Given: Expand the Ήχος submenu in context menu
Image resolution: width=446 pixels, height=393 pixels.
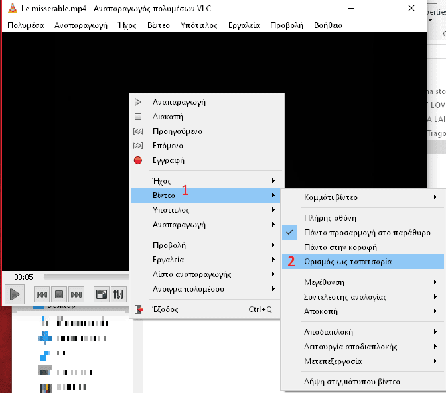Looking at the screenshot, I should click(x=205, y=181).
